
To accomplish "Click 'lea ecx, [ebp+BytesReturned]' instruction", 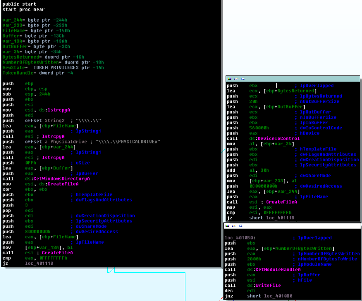I will 271,91.
